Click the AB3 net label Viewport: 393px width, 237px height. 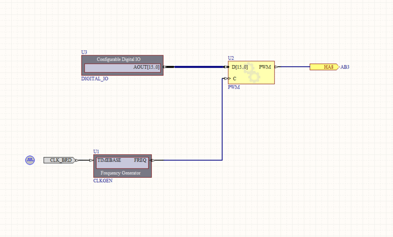click(x=345, y=67)
